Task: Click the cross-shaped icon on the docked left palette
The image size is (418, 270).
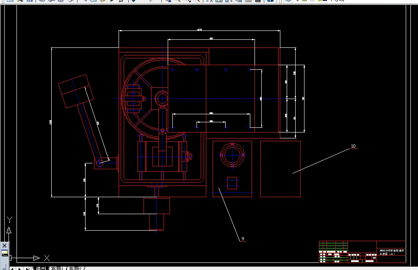Action: pos(4,245)
